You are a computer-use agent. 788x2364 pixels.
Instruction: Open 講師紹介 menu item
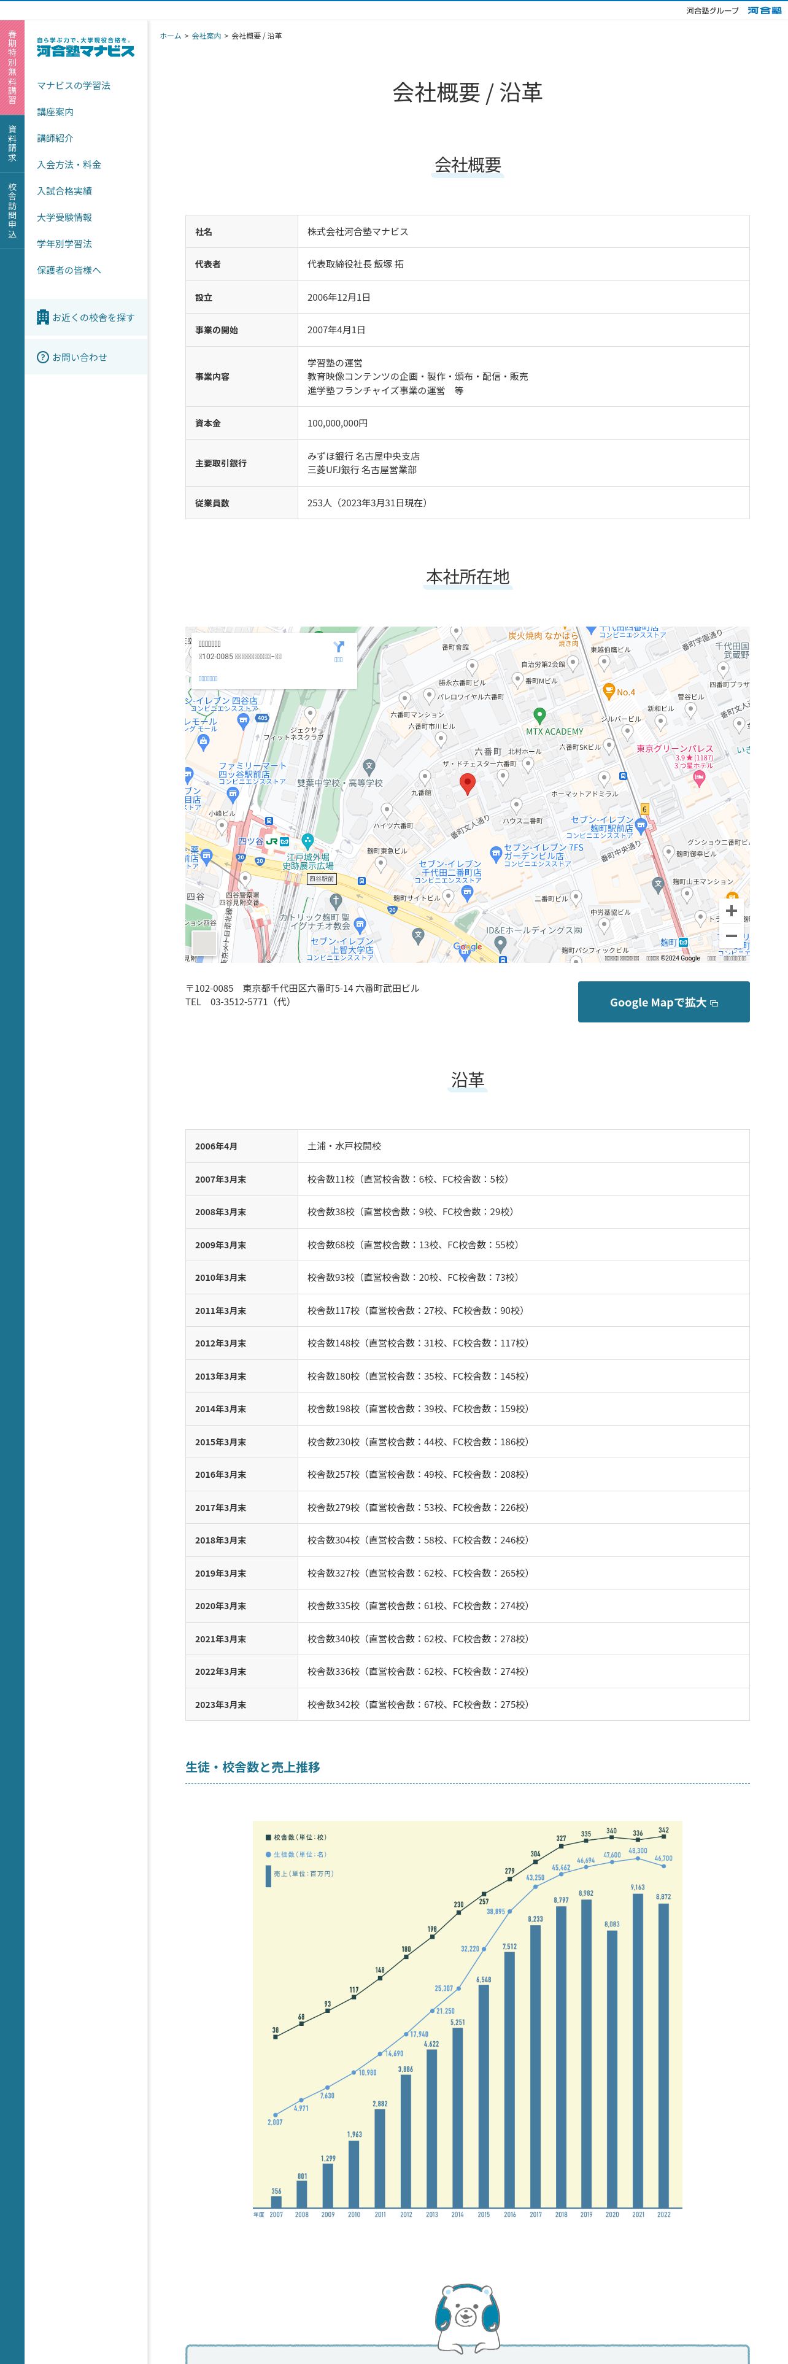tap(55, 139)
